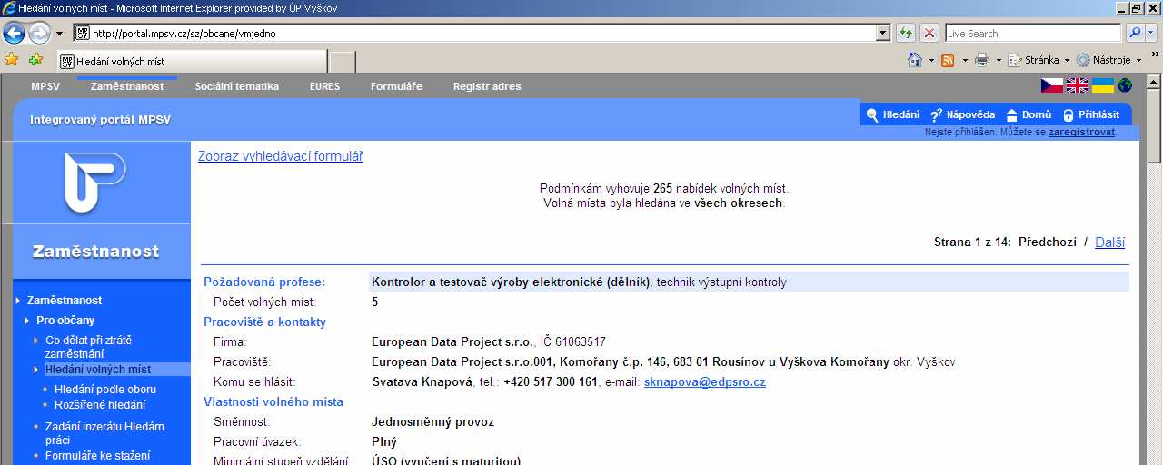Switch to Ukrainian via the Ukraine flag
The height and width of the screenshot is (465, 1163).
coord(1102,85)
